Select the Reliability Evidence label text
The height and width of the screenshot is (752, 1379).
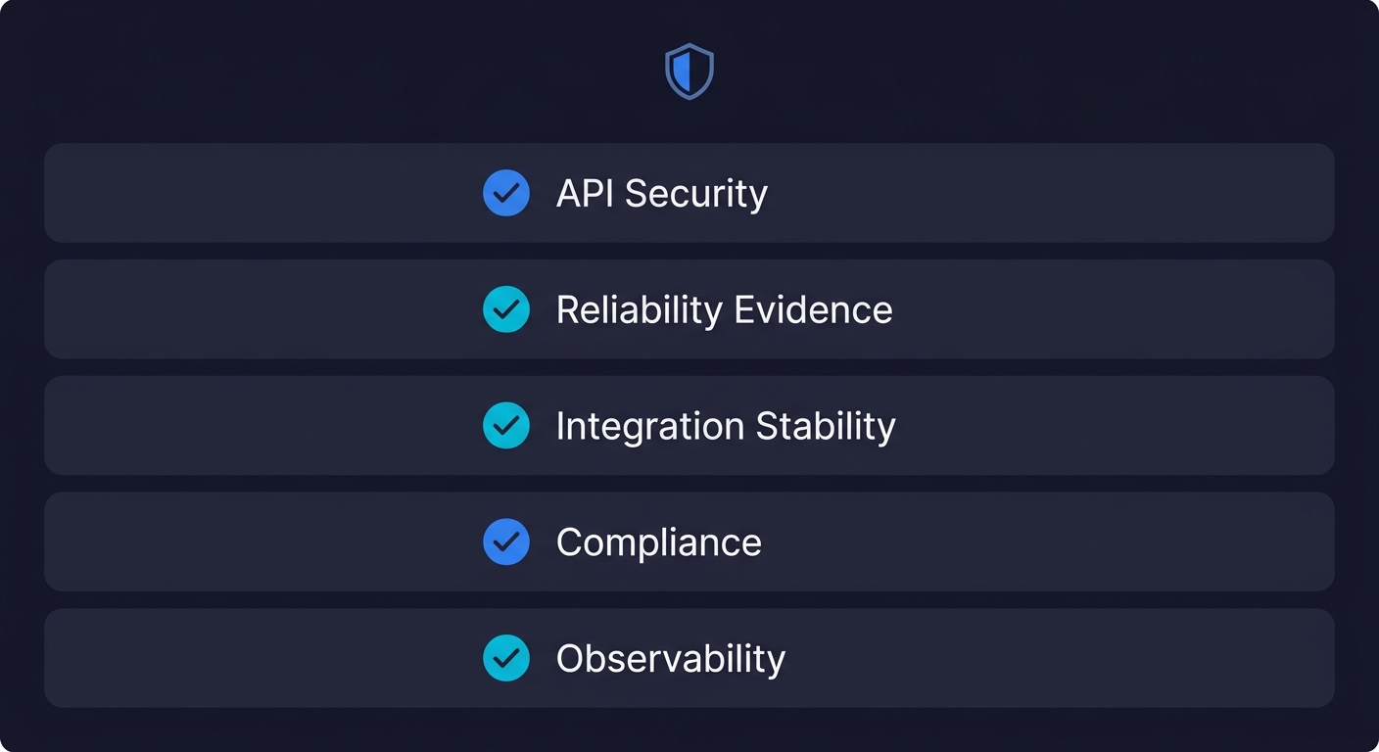724,310
